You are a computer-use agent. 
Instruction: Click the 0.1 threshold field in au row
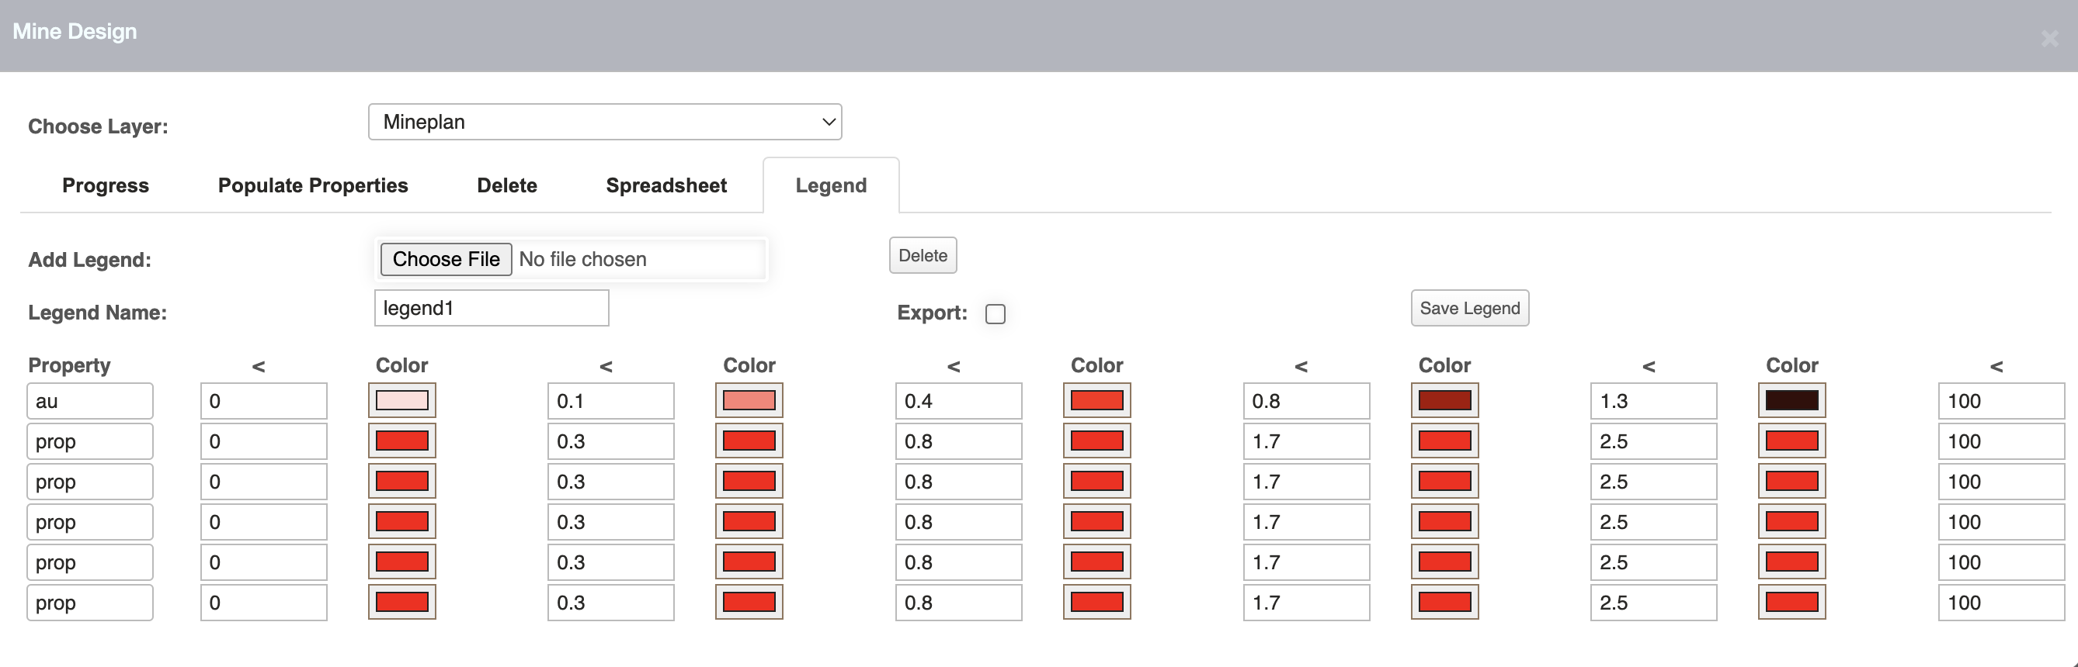(x=610, y=401)
